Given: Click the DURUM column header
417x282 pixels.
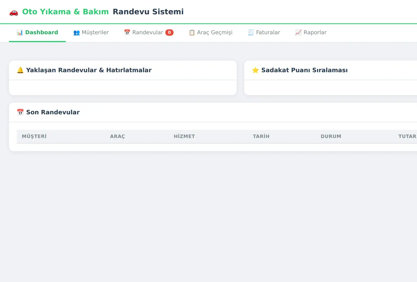Looking at the screenshot, I should [x=331, y=136].
